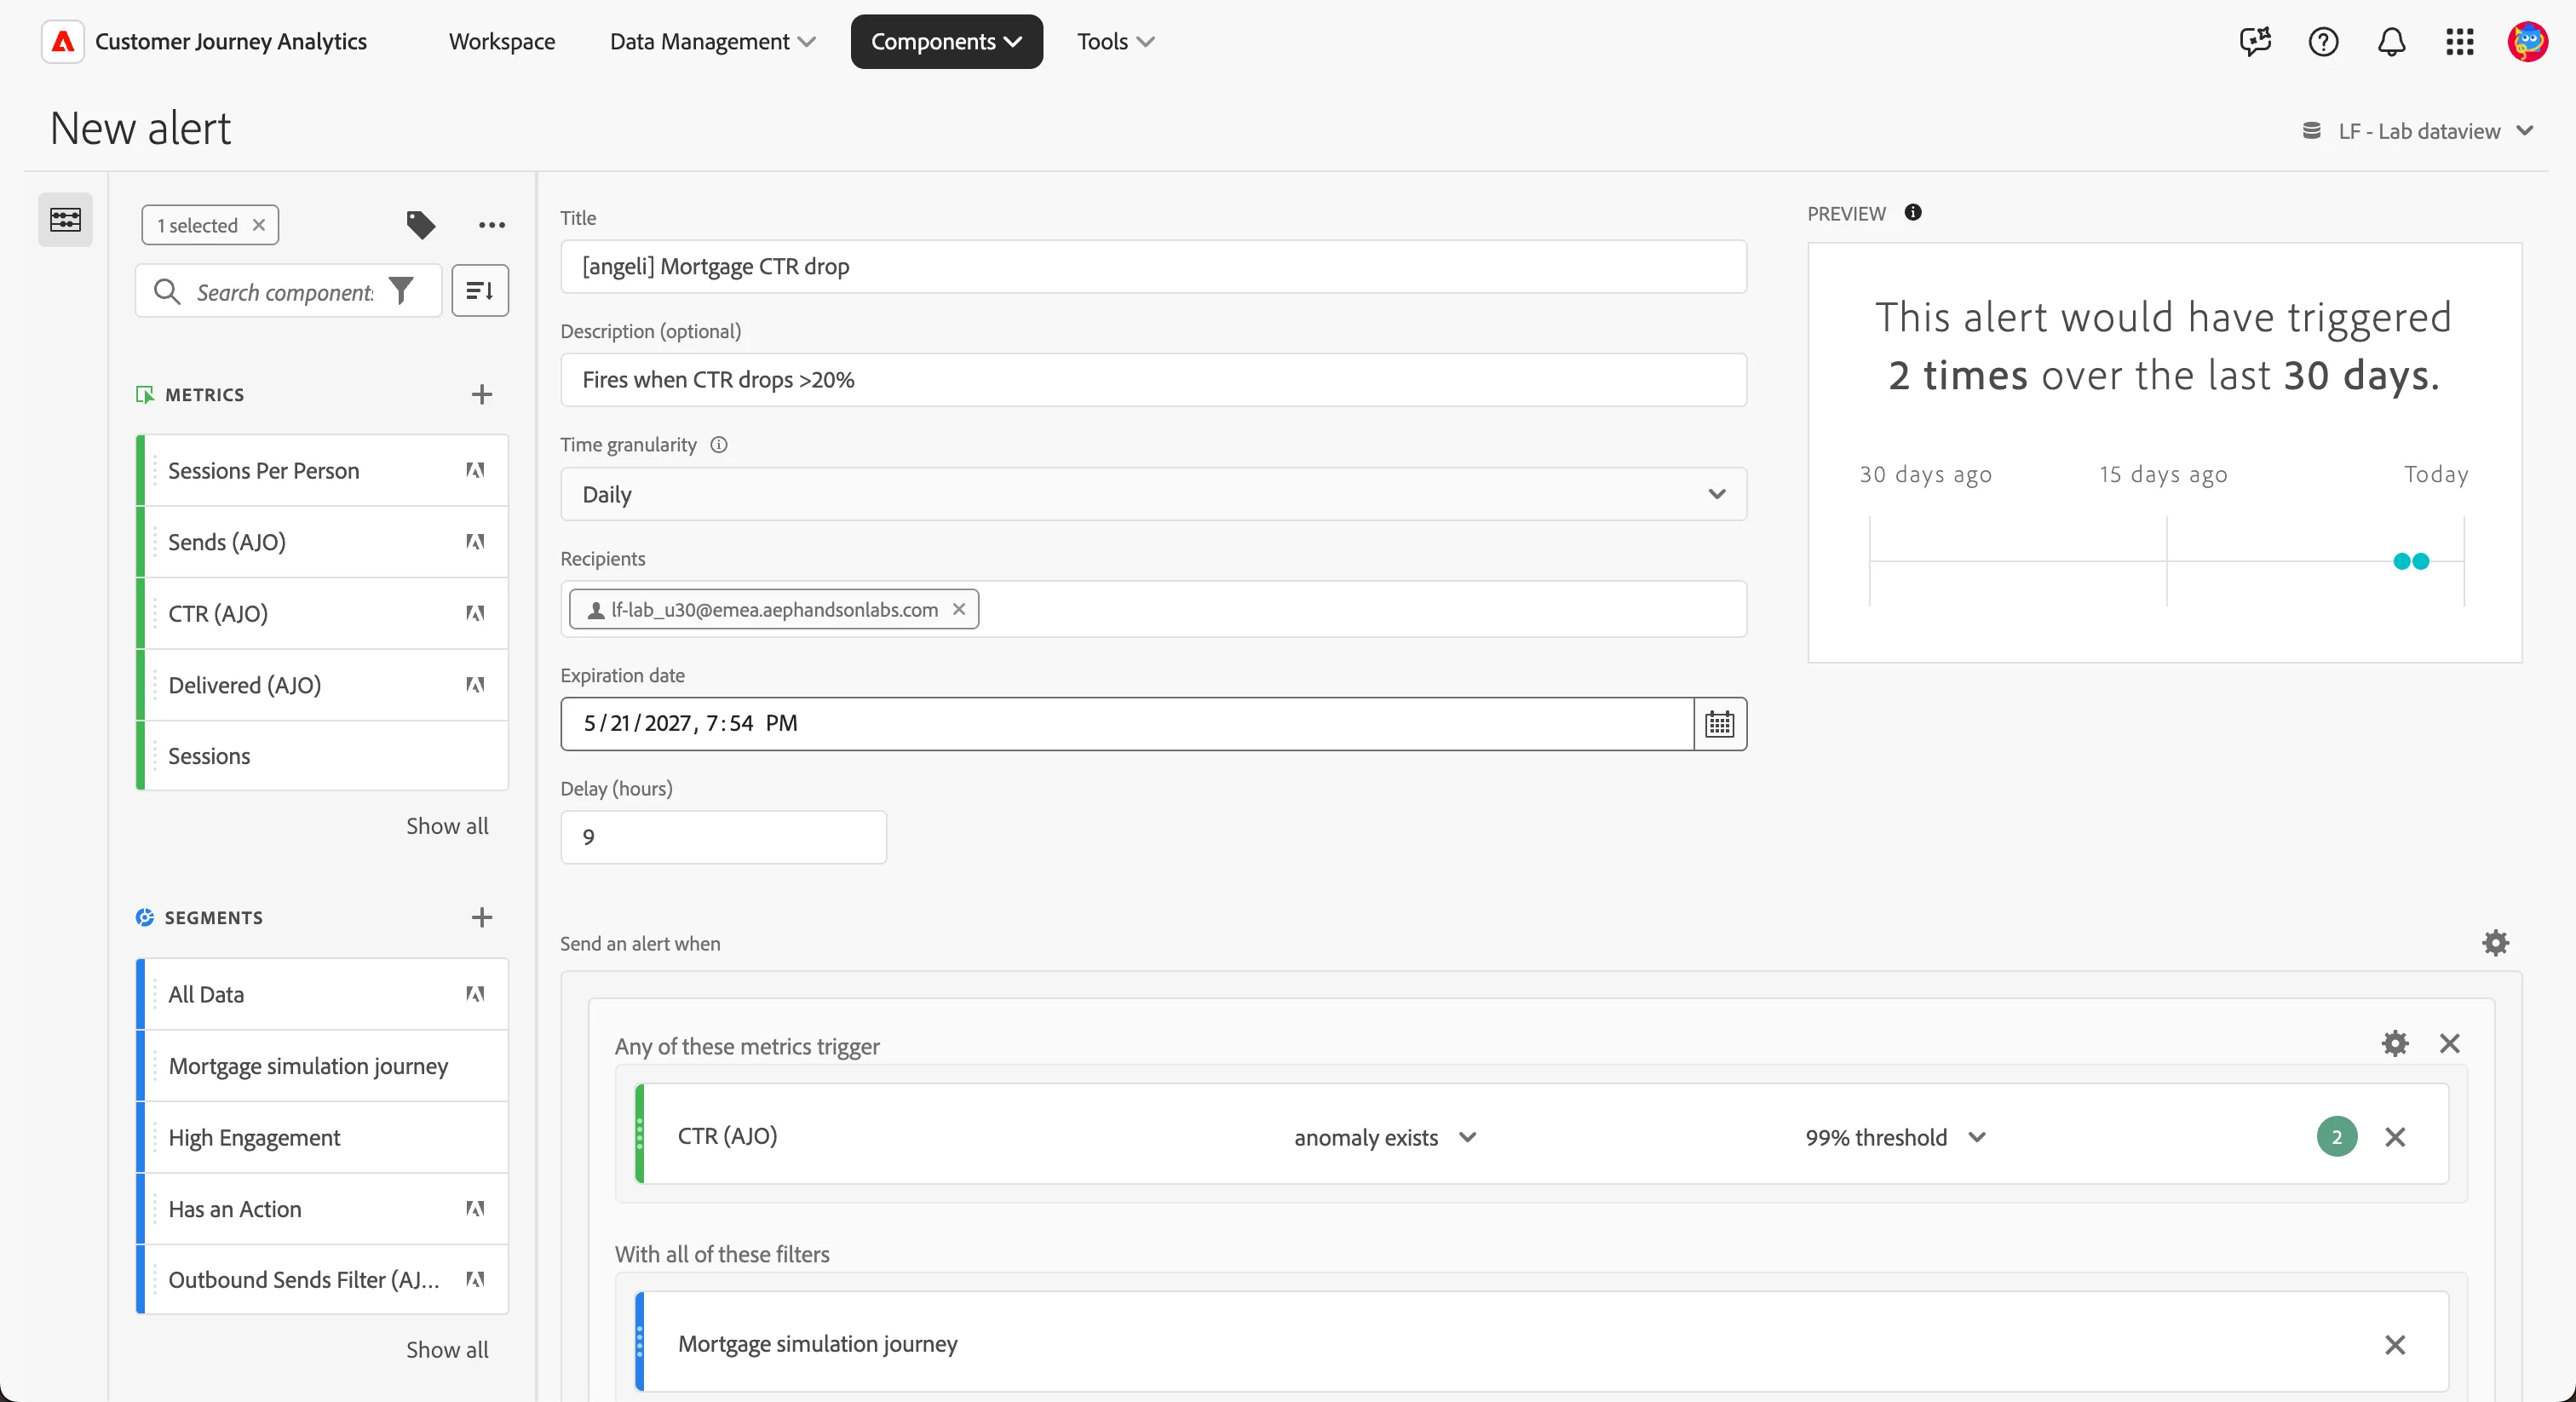Screen dimensions: 2576x1402
Task: Click the Preview info icon
Action: point(1912,212)
